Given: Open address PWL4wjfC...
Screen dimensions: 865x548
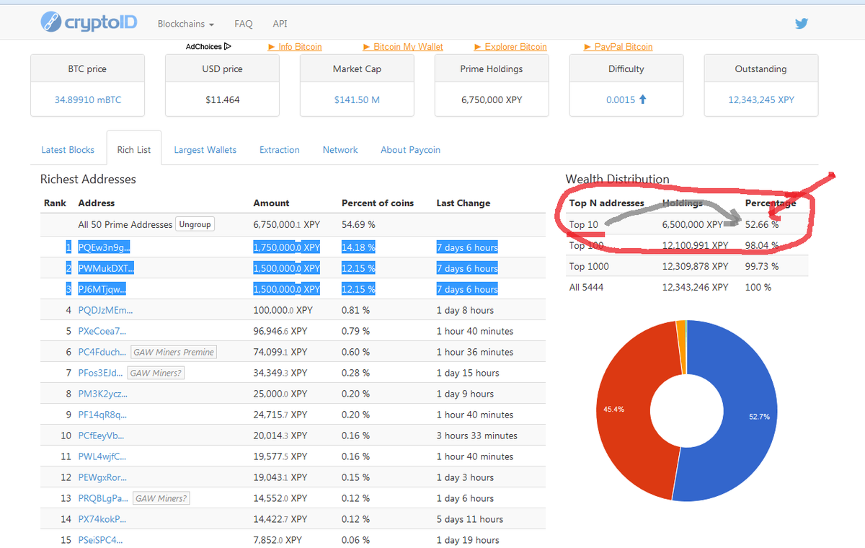Looking at the screenshot, I should [102, 456].
